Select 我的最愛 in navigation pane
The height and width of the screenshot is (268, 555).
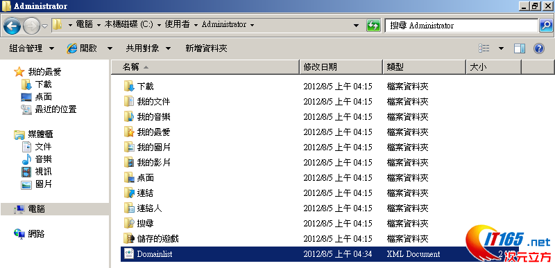[37, 72]
